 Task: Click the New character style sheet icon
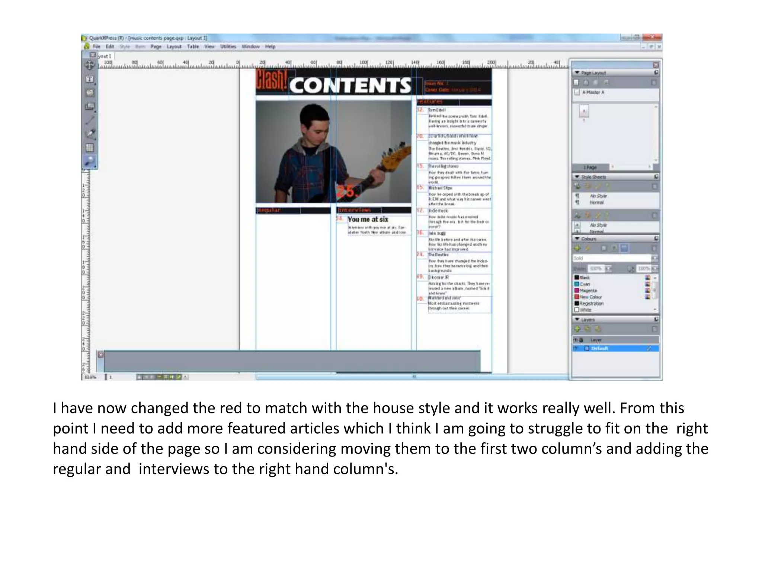[x=577, y=215]
